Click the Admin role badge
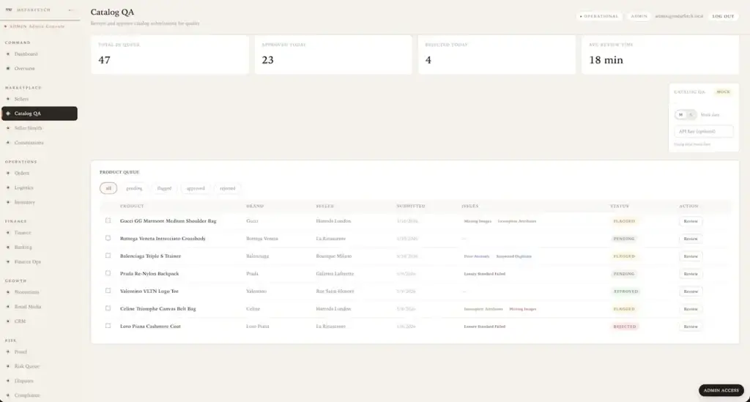Screen dimensions: 750x402 [x=639, y=16]
